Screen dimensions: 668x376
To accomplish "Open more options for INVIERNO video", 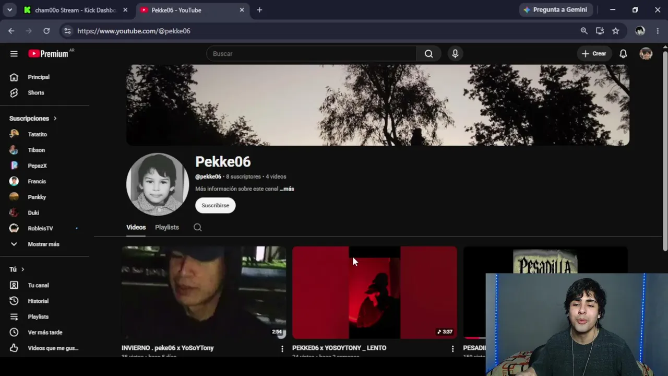I will [x=282, y=348].
